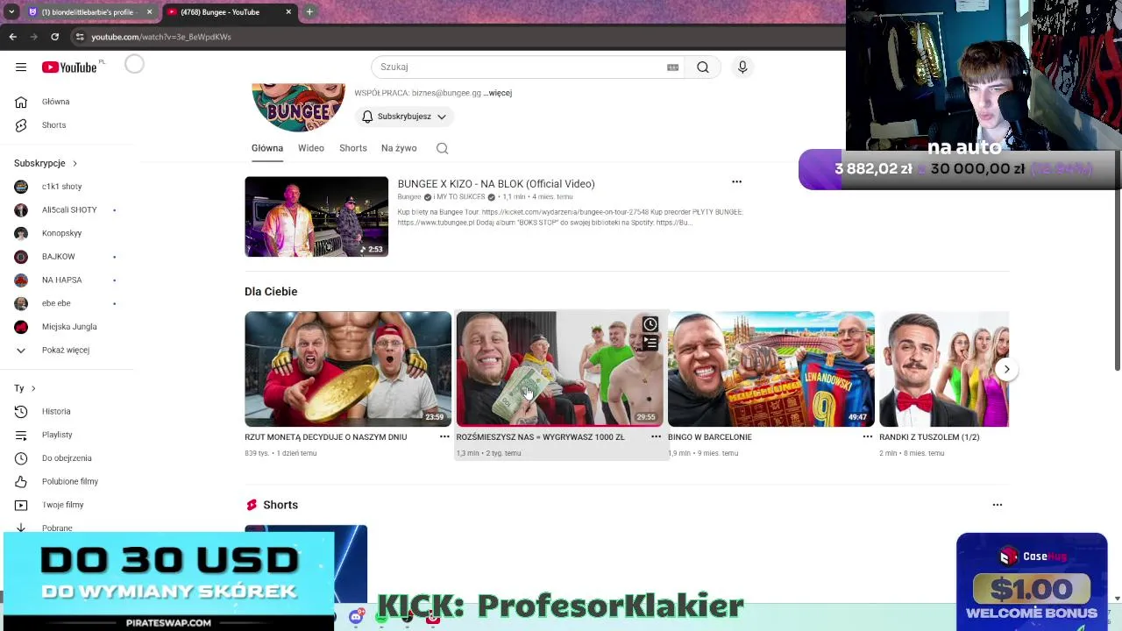Open the Subskrybujesz notification dropdown

point(404,117)
